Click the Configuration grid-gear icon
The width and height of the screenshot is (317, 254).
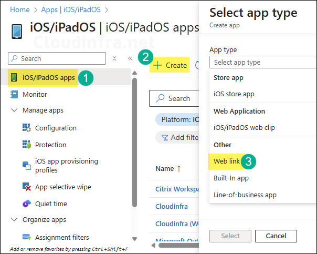[26, 128]
